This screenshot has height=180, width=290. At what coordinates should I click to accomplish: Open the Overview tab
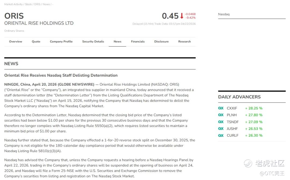[16, 42]
